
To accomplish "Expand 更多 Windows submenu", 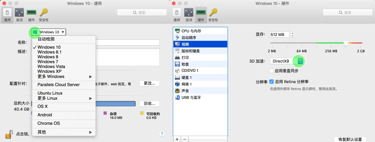I will point(64,77).
